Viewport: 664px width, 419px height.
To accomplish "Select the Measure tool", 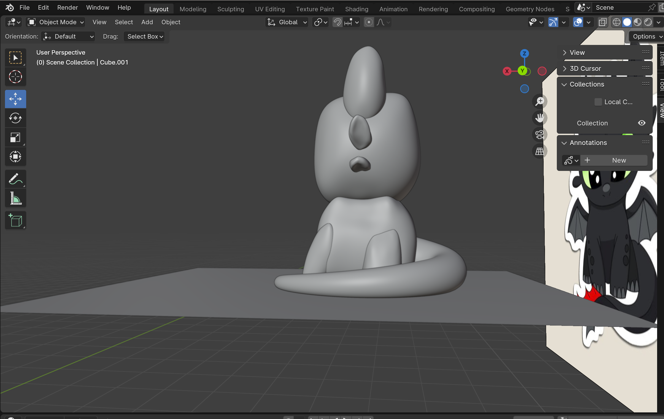I will [x=15, y=198].
